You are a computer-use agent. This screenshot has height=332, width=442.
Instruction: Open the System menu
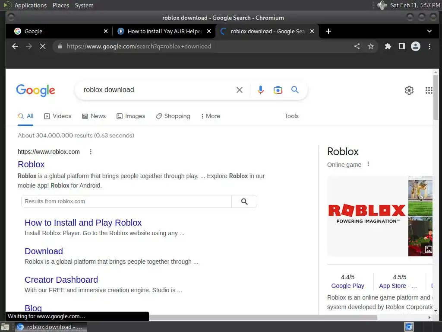point(84,5)
